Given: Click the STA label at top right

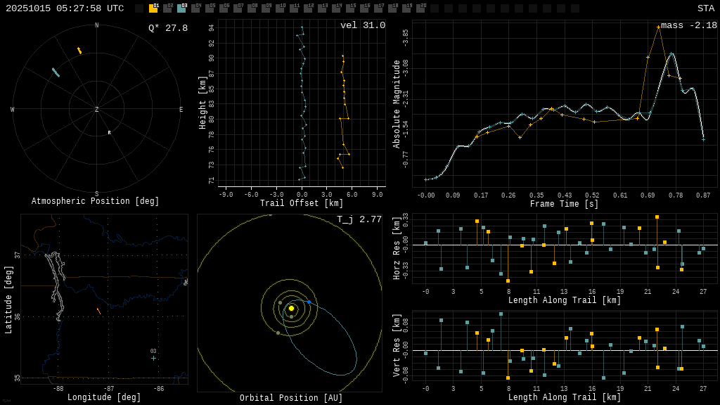Looking at the screenshot, I should [705, 8].
